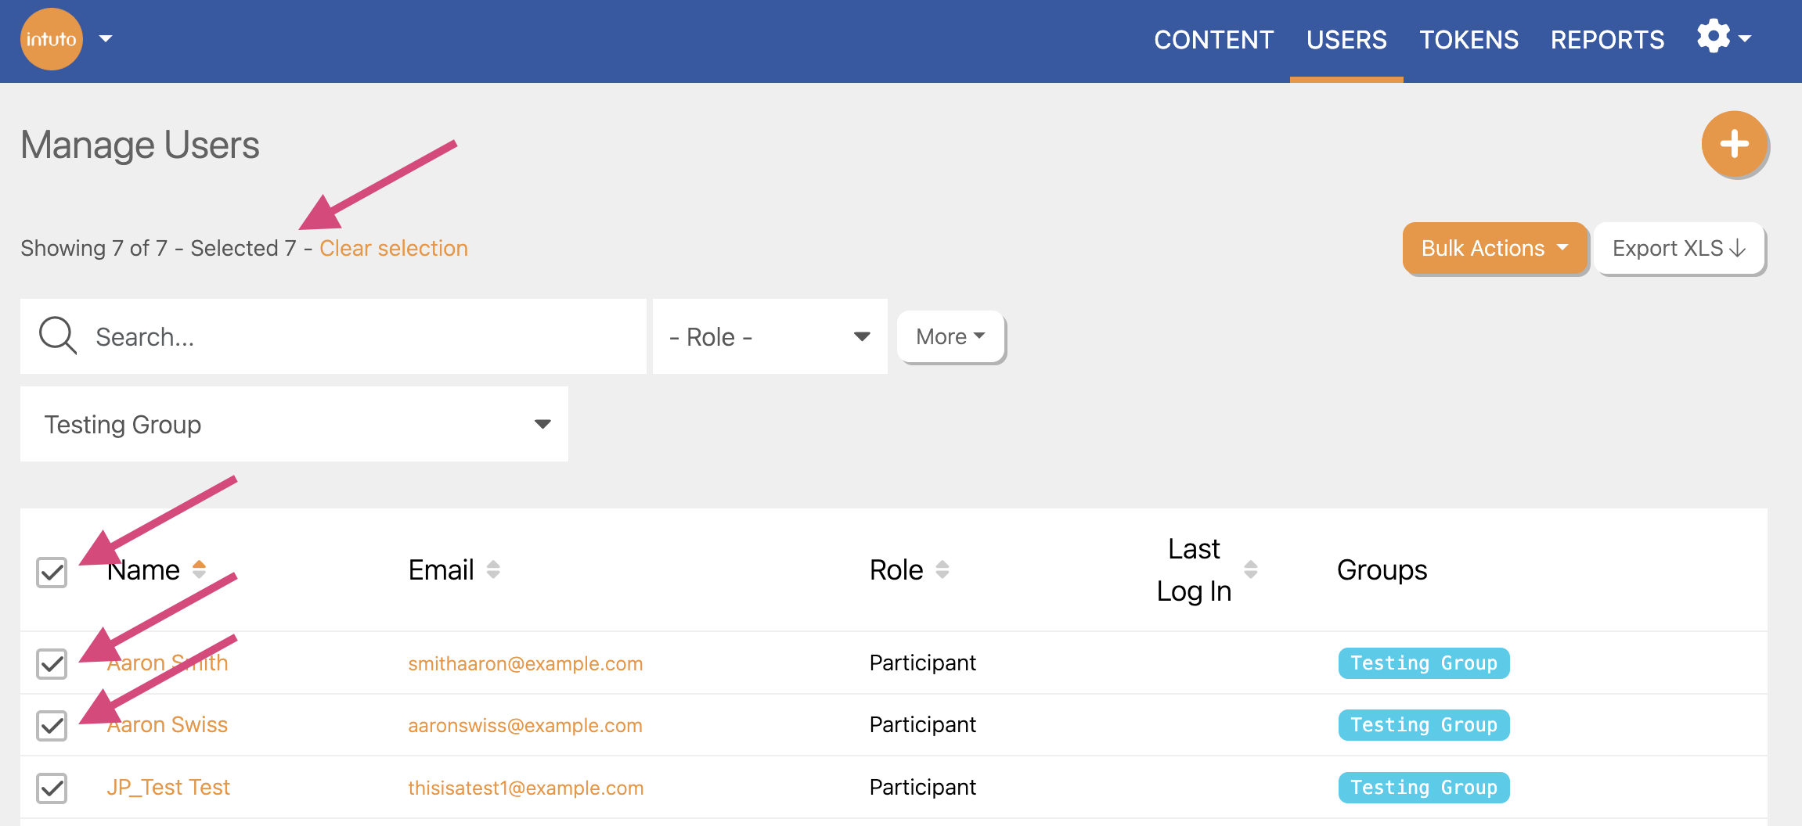Image resolution: width=1802 pixels, height=826 pixels.
Task: Sort users by Role column arrows
Action: coord(942,569)
